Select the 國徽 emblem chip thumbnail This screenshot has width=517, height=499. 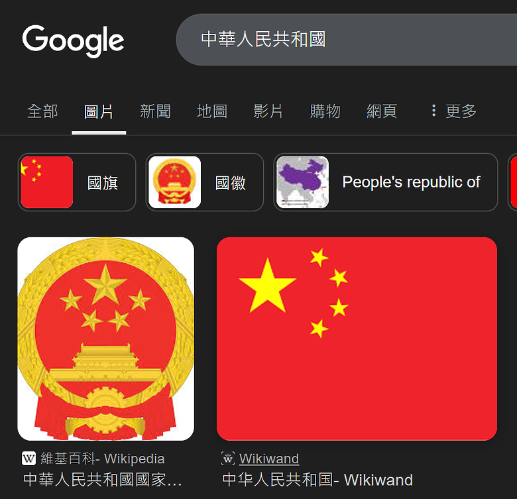click(175, 182)
